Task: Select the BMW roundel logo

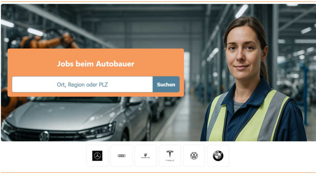Action: pyautogui.click(x=218, y=156)
